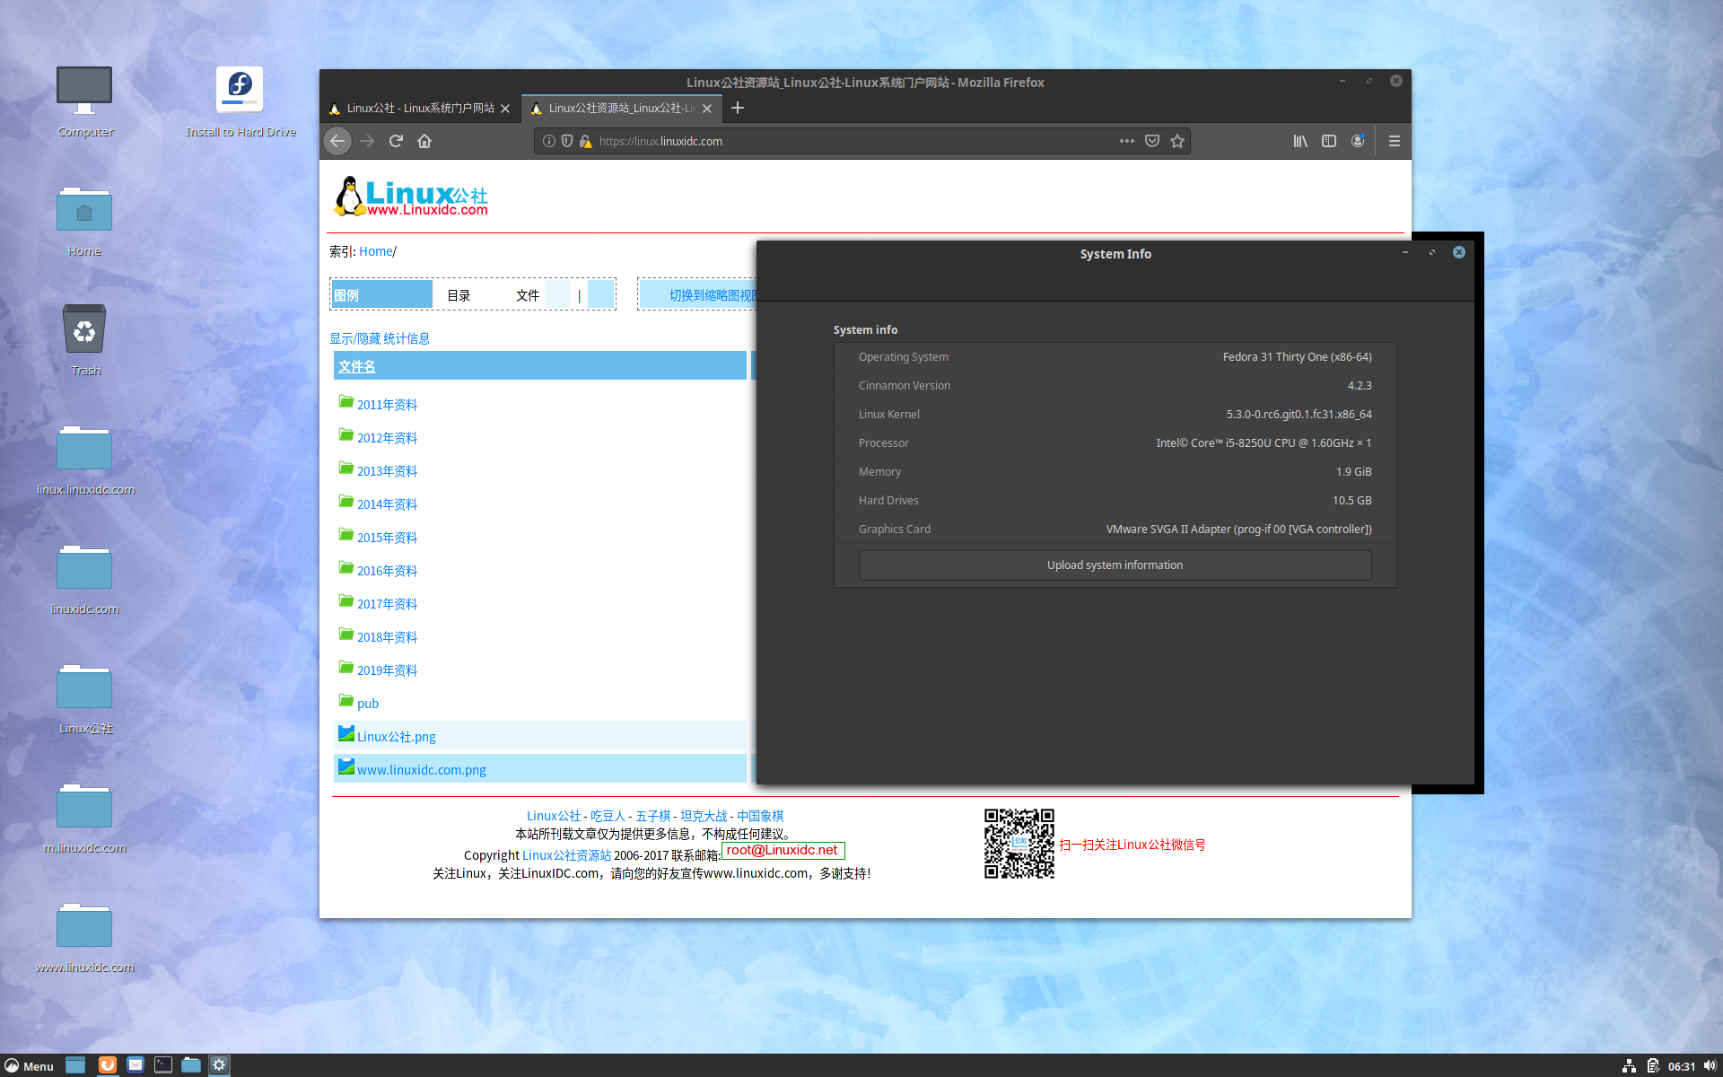Click the Upload system information button
1723x1077 pixels.
1114,565
